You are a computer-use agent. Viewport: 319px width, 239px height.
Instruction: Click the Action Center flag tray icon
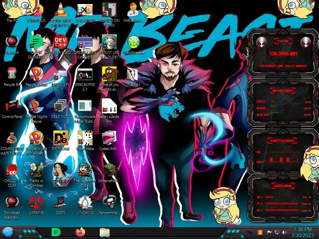[269, 232]
